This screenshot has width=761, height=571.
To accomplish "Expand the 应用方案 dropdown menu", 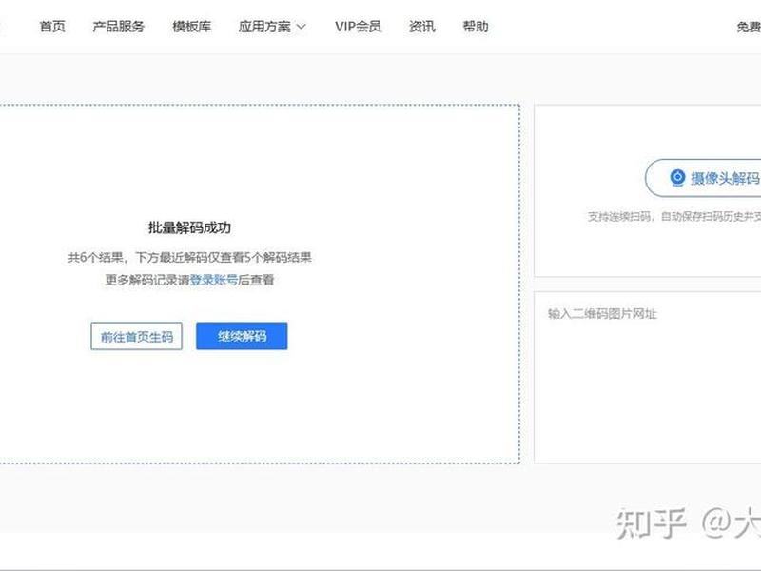I will pyautogui.click(x=272, y=27).
